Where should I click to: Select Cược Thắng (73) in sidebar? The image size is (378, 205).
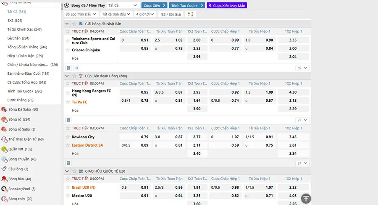20,100
